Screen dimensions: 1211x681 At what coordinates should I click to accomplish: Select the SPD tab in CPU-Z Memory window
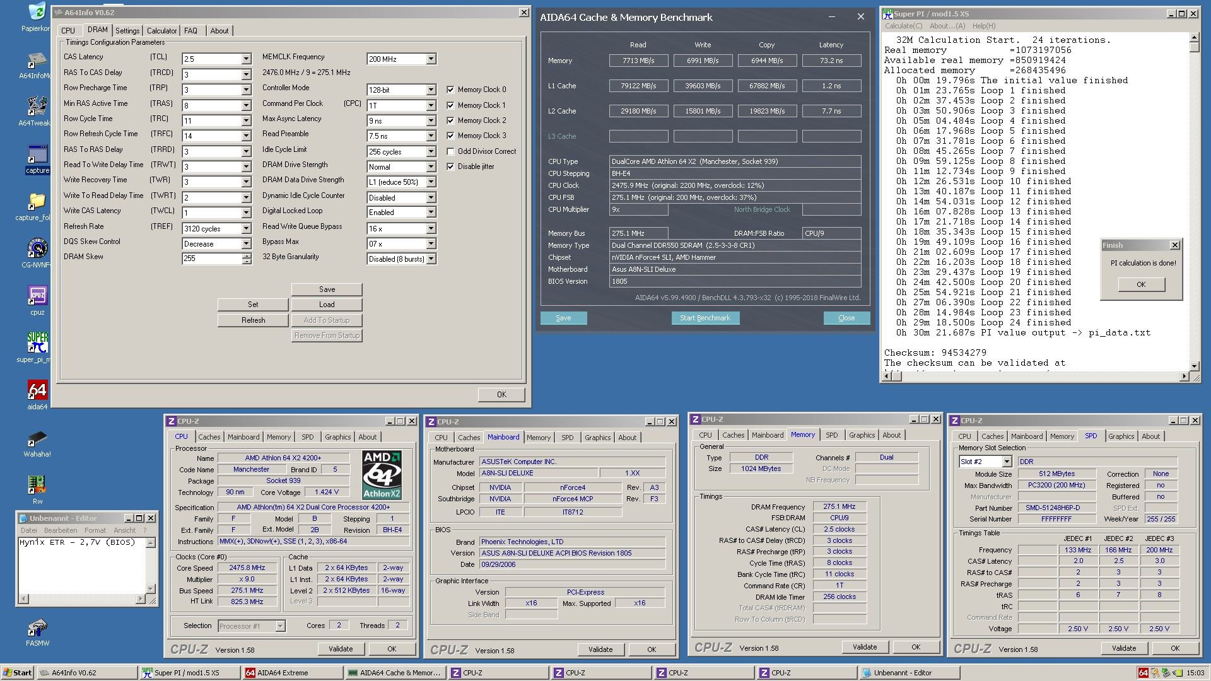point(832,435)
